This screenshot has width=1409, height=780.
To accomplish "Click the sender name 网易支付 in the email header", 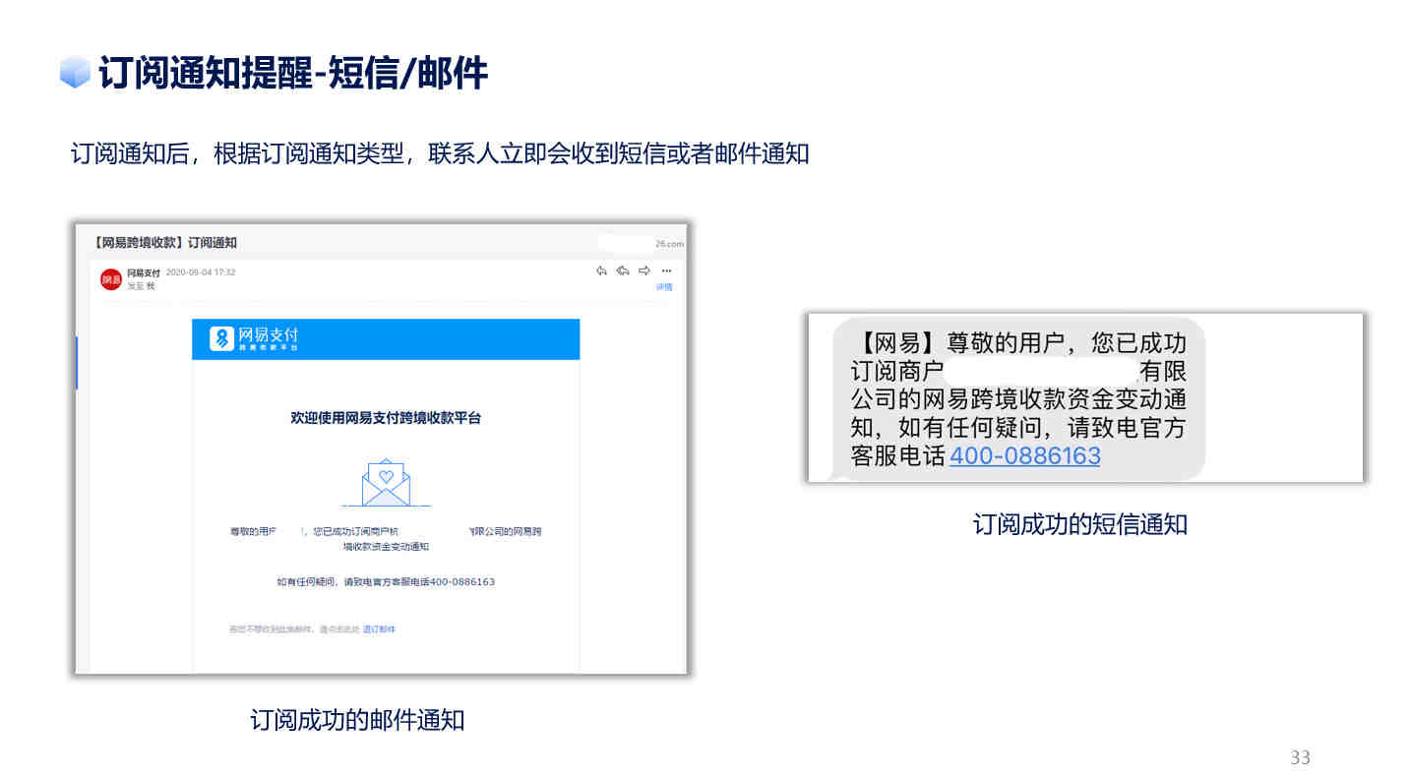I will tap(143, 272).
